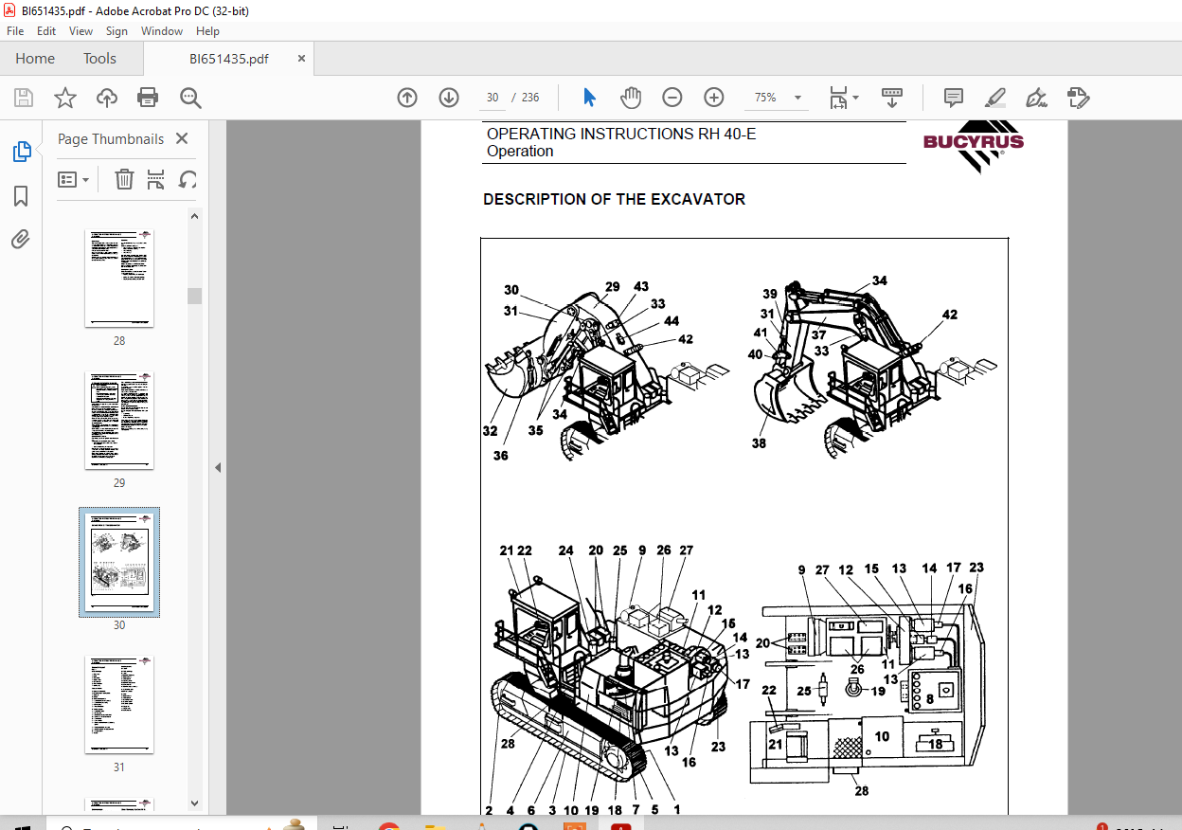Toggle the read mode keyboard icon
The height and width of the screenshot is (830, 1182).
(891, 98)
